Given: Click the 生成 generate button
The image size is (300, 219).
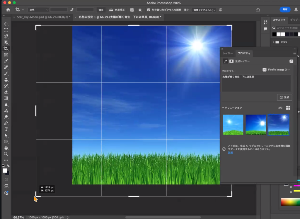Looking at the screenshot, I should (284, 97).
